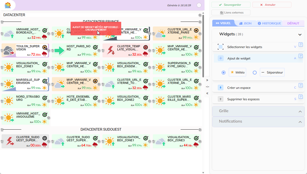Open the DATACENTER title gear settings
Screen dimensions: 307x174
point(200,15)
